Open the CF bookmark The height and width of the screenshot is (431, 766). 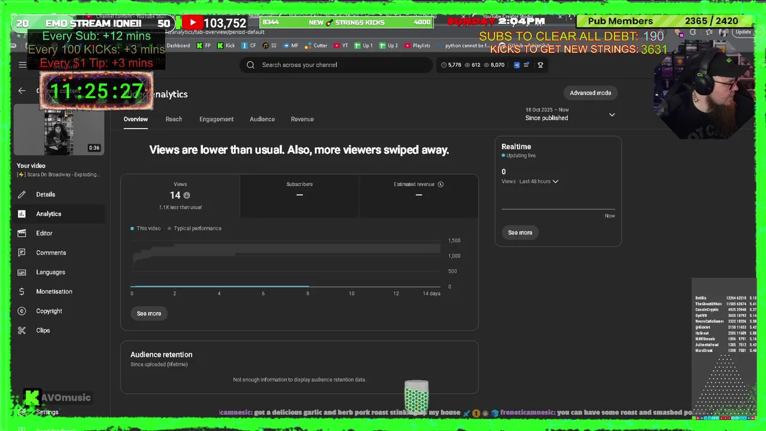pos(249,45)
